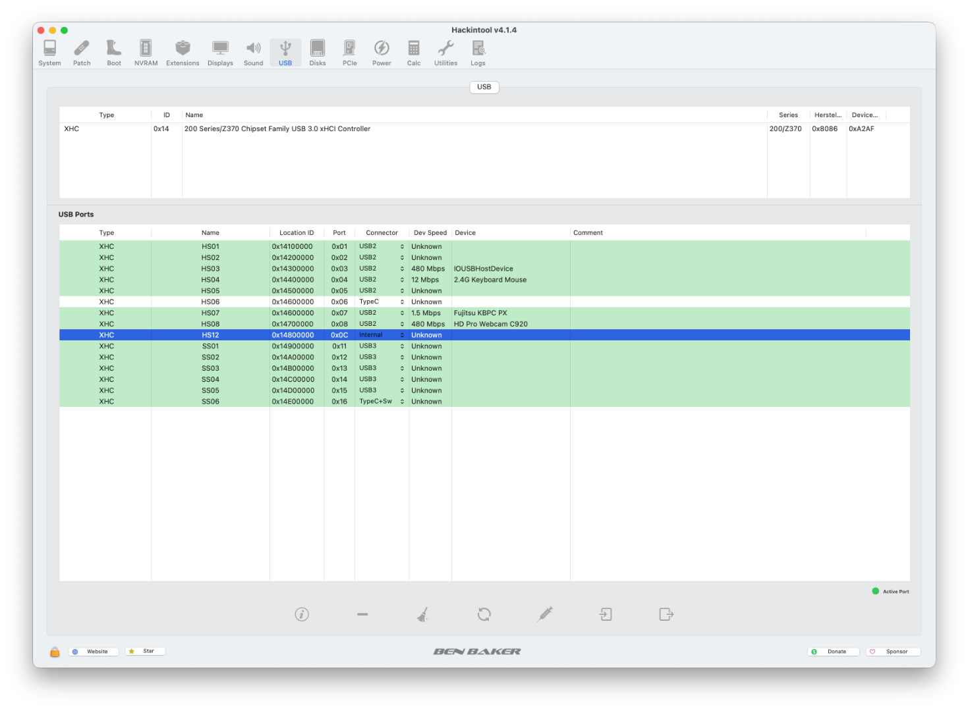Click the Star button

click(x=145, y=652)
